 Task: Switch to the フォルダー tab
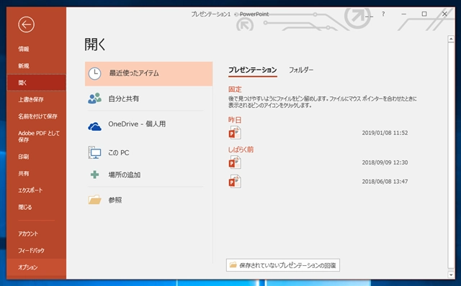click(x=301, y=70)
